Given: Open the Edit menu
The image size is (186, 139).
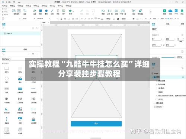Looking at the screenshot, I should [x=12, y=6].
